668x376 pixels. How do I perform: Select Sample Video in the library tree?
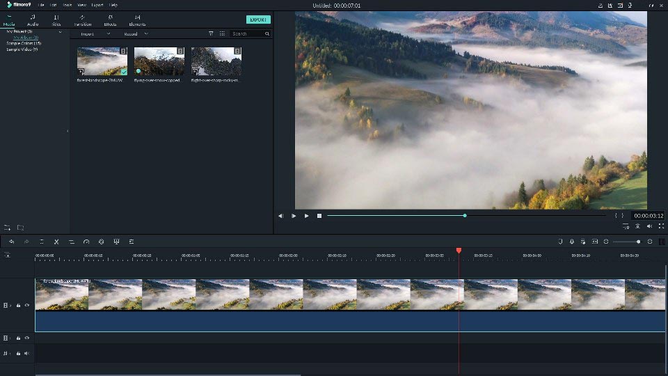[22, 49]
